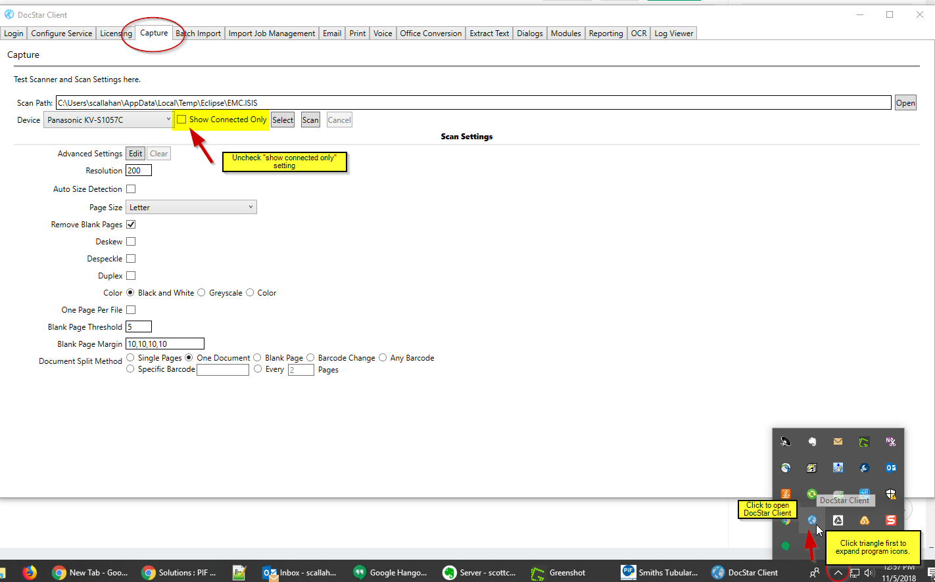
Task: Open Google Hangouts taskbar button
Action: point(390,572)
